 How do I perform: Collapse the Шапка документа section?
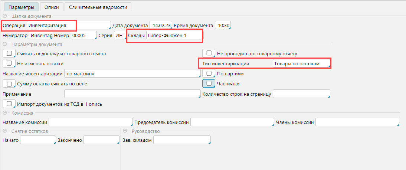[x=5, y=16]
